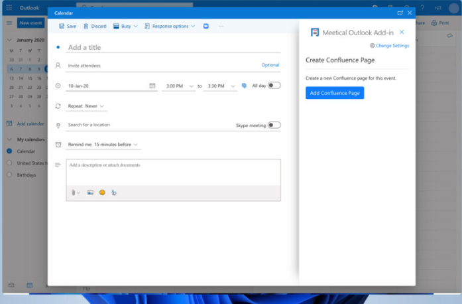Click the time zone icon beside end time
Viewport: 462px width, 304px height.
(244, 86)
